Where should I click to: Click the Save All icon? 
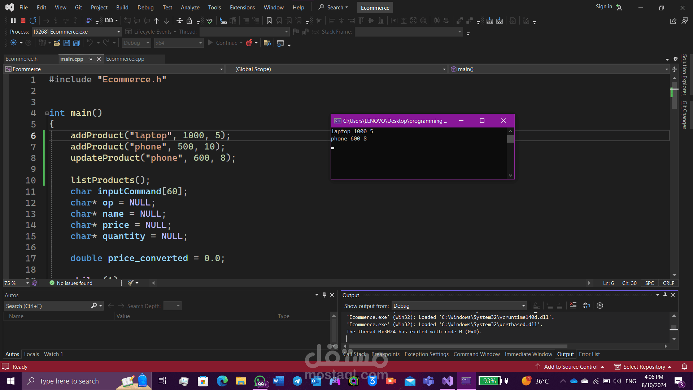[76, 43]
